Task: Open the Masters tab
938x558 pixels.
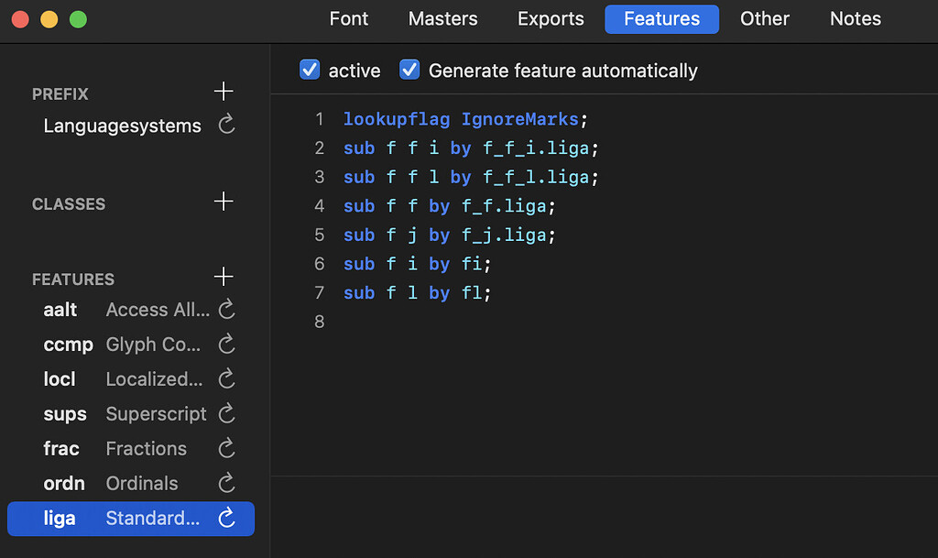Action: coord(442,19)
